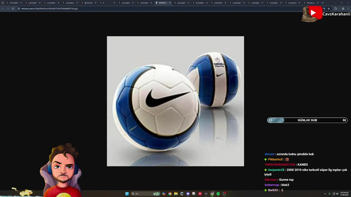Expand hidden system tray icons chevron

(325, 194)
